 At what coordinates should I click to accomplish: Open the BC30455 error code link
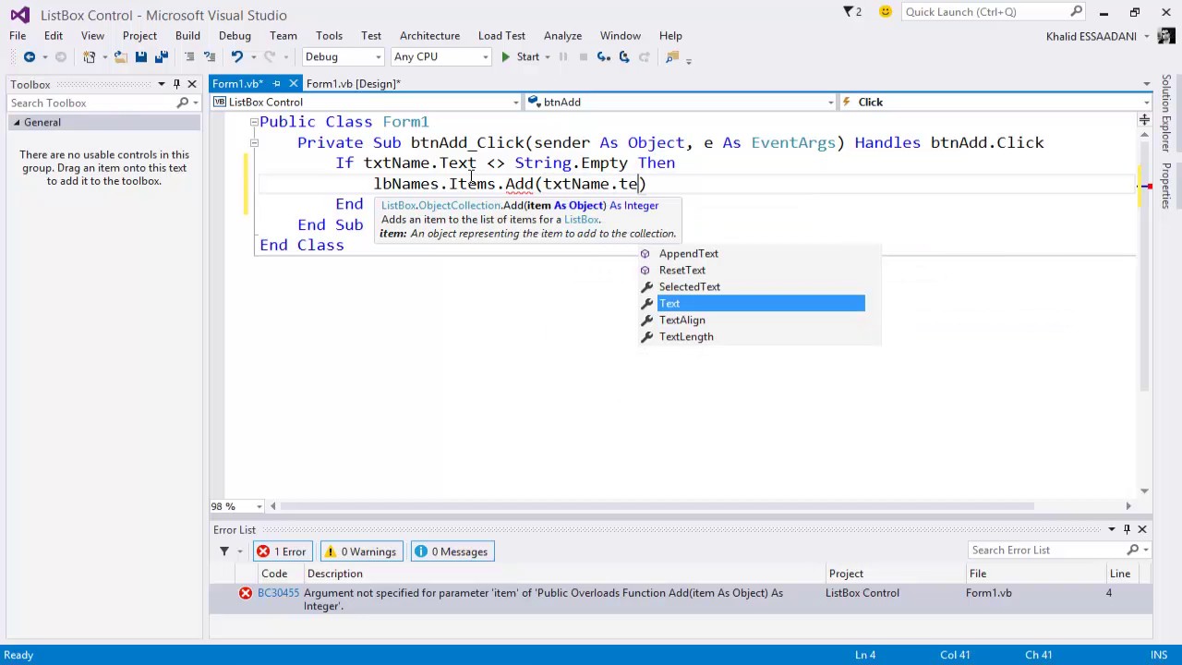click(x=278, y=593)
